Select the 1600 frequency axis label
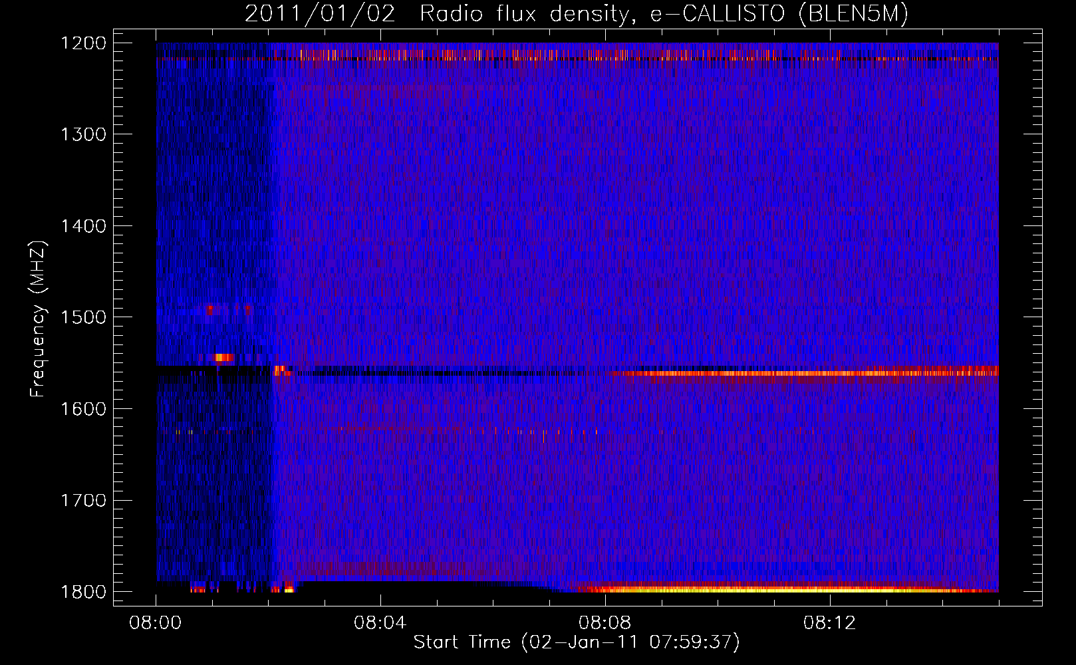Screen dimensions: 1076x665 [83, 409]
